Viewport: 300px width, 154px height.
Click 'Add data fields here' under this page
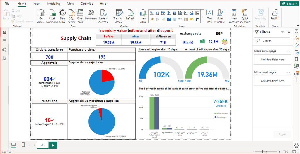[x=272, y=60]
